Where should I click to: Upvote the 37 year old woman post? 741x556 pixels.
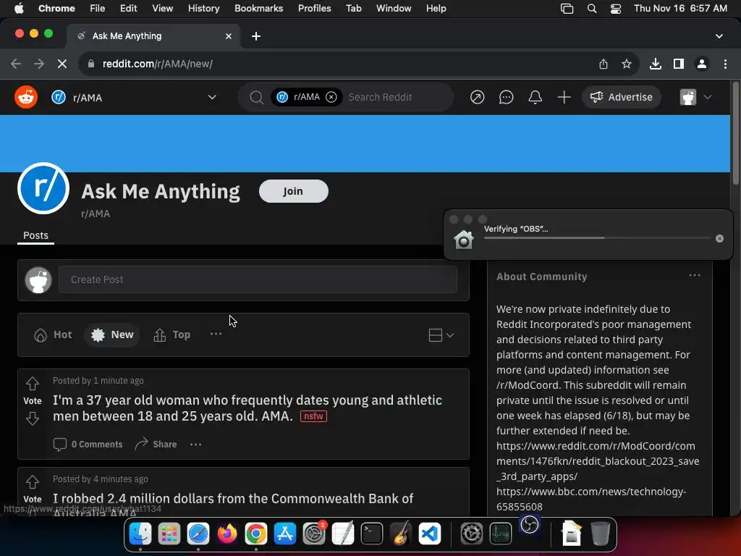(32, 384)
